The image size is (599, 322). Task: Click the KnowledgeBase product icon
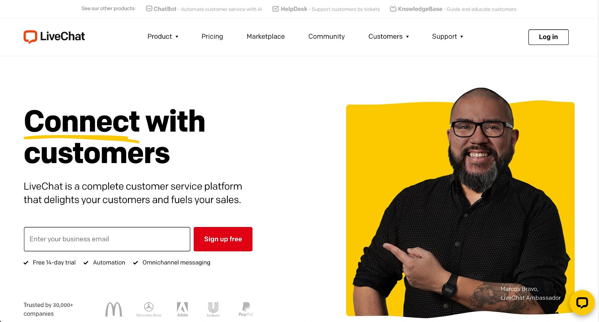[x=393, y=9]
